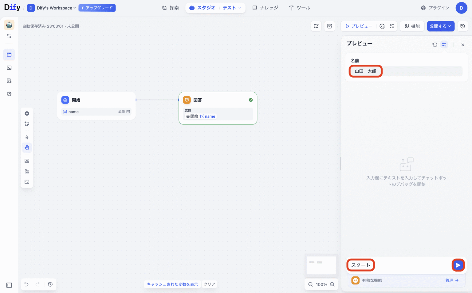Click the zoom out magnifier icon
Viewport: 472px width, 293px height.
[x=311, y=284]
